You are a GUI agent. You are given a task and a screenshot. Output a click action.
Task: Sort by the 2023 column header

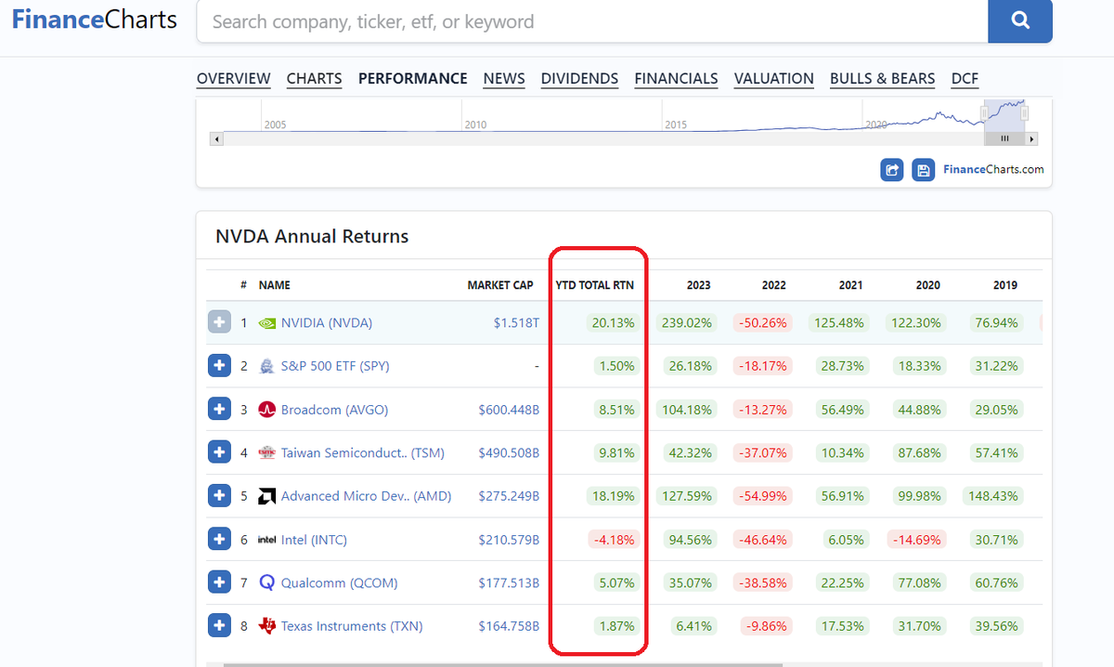point(699,285)
